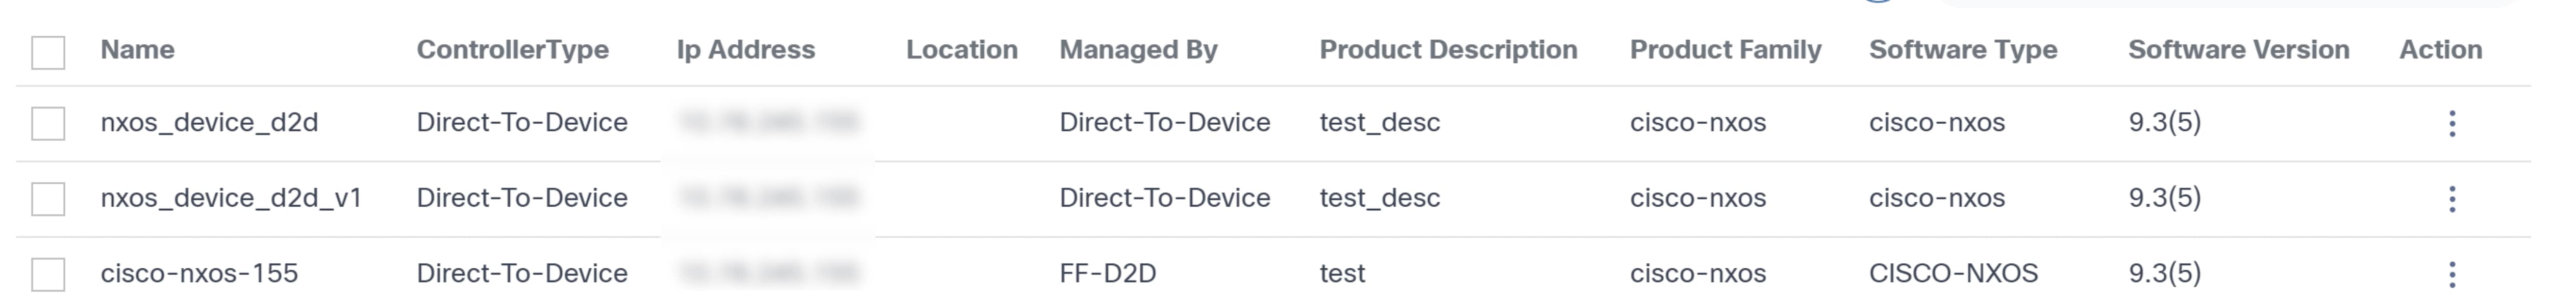Open the nxos_device_d2d device name
2551x304 pixels.
(x=209, y=122)
